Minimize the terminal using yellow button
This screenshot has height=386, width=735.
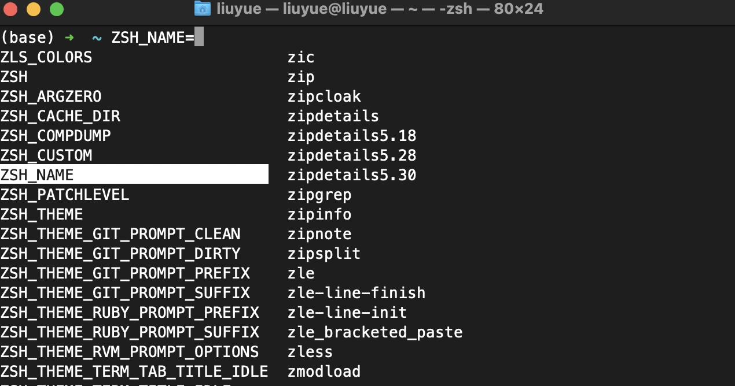[x=34, y=9]
